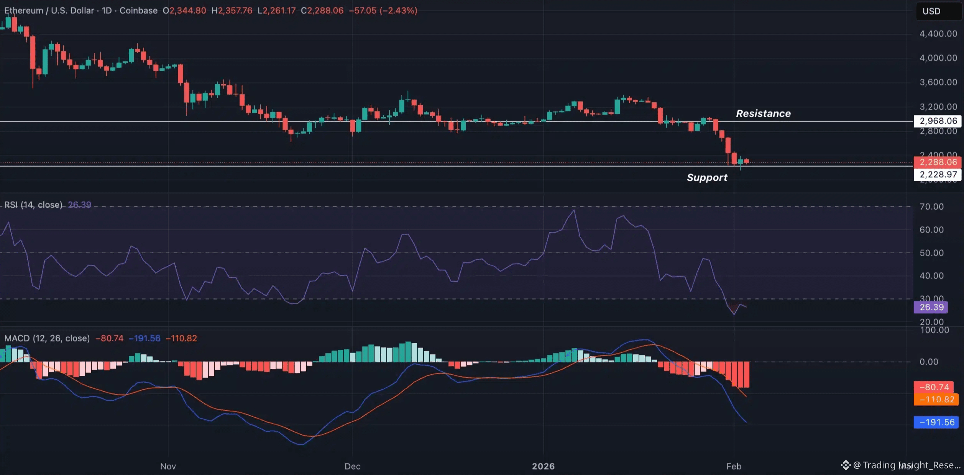This screenshot has width=964, height=475.
Task: Click the Nov label on time axis
Action: (x=168, y=466)
